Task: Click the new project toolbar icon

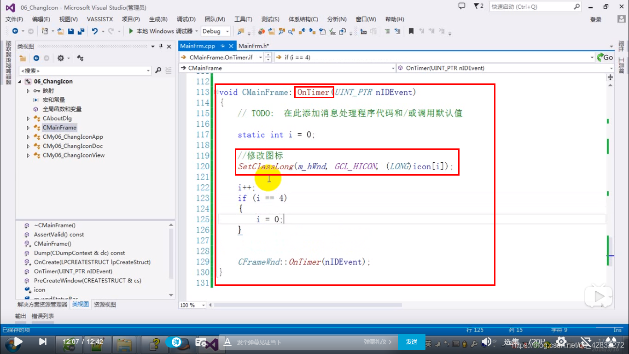Action: tap(45, 31)
